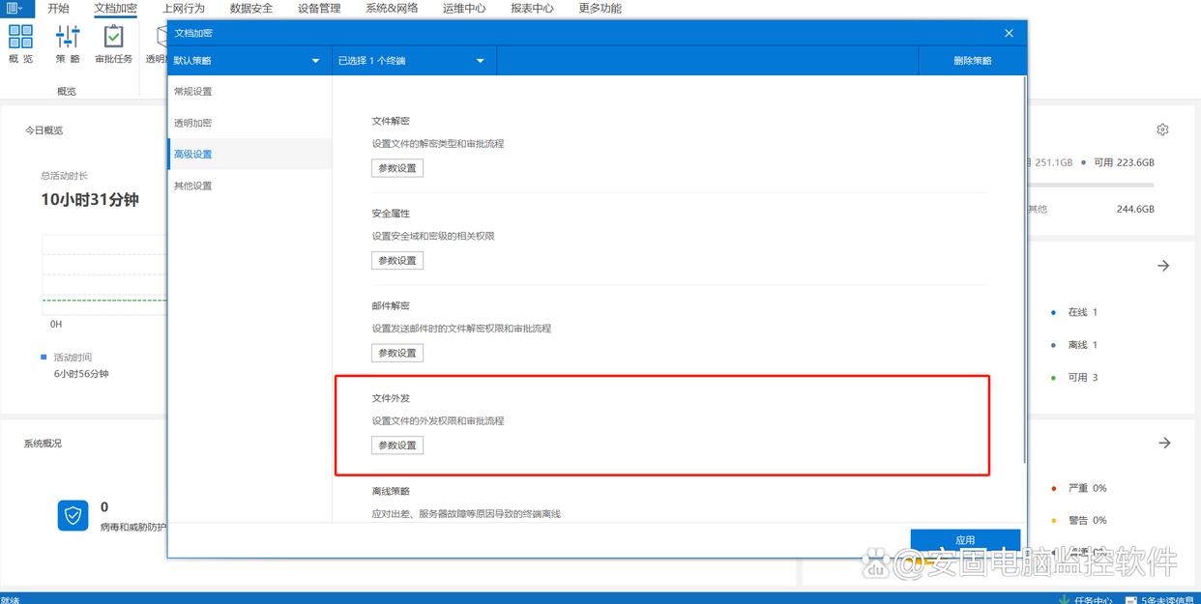Click 参数设置 under 安全属性
1201x604 pixels.
[x=397, y=261]
